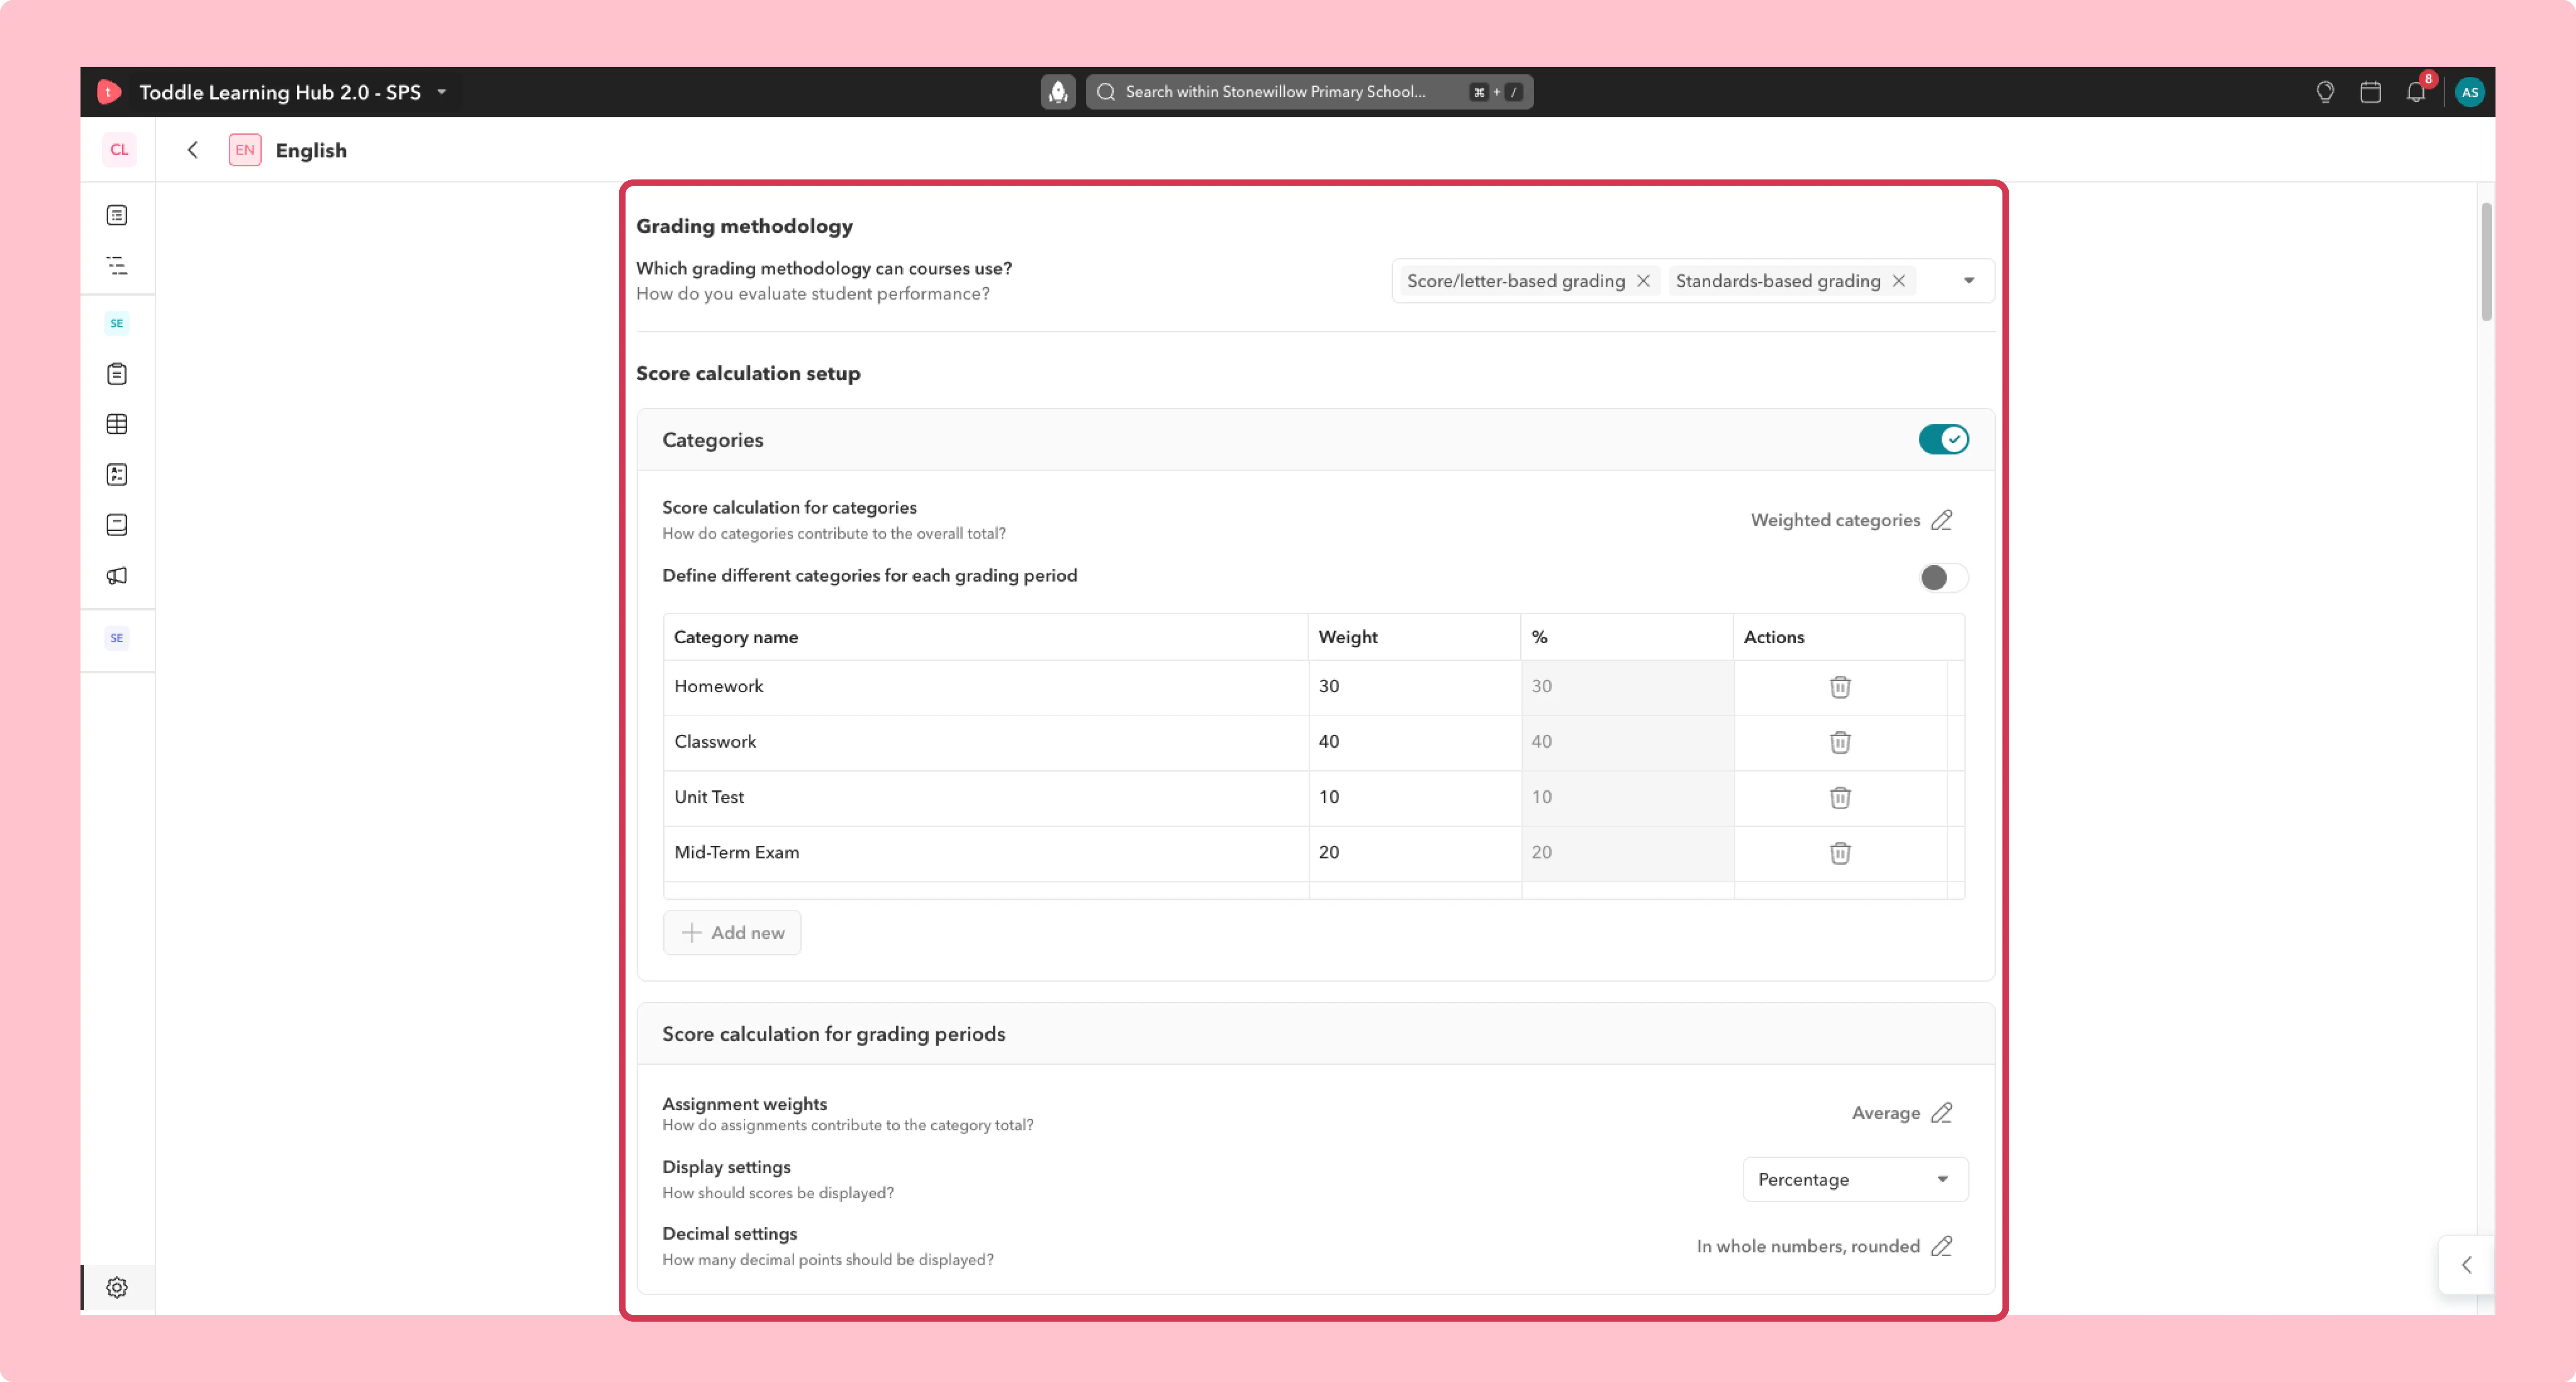The height and width of the screenshot is (1382, 2576).
Task: Delete the Homework category
Action: coord(1840,687)
